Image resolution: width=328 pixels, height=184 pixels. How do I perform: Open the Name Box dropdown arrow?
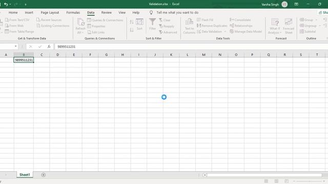tap(15, 47)
